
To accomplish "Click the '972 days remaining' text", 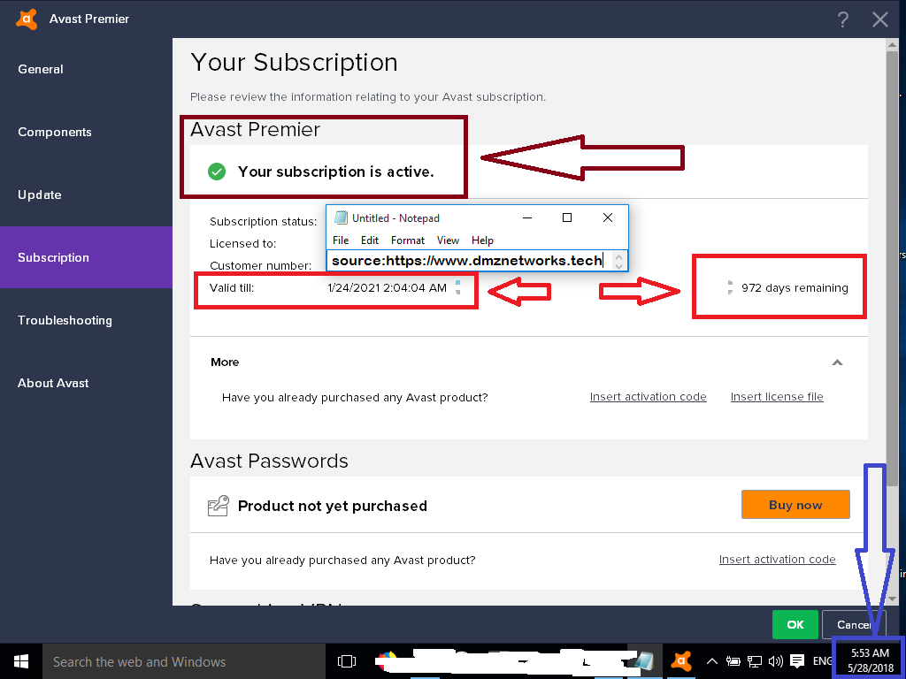I will tap(795, 287).
